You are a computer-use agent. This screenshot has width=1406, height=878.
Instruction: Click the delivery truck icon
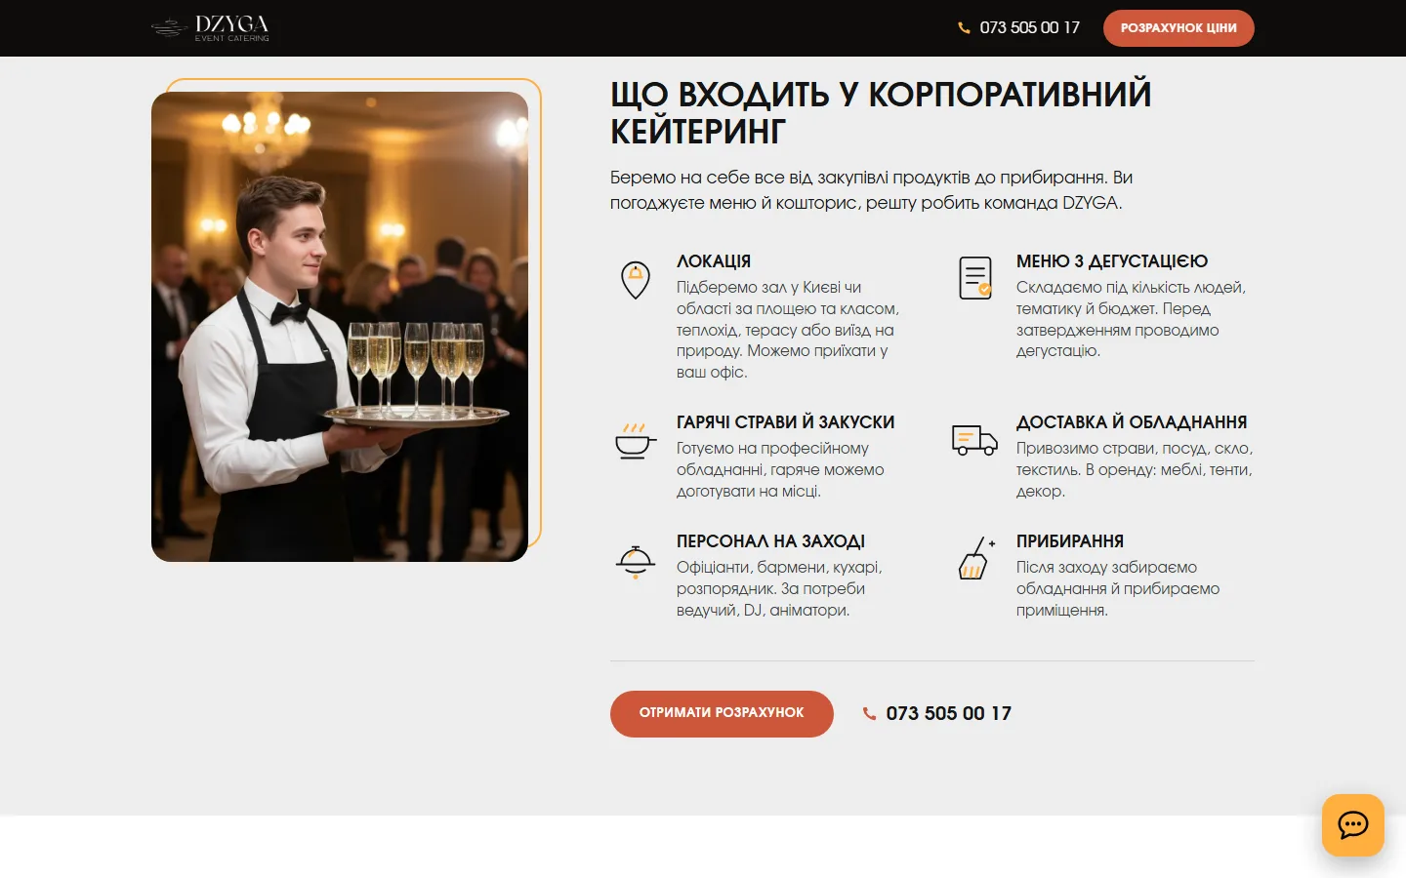click(974, 440)
